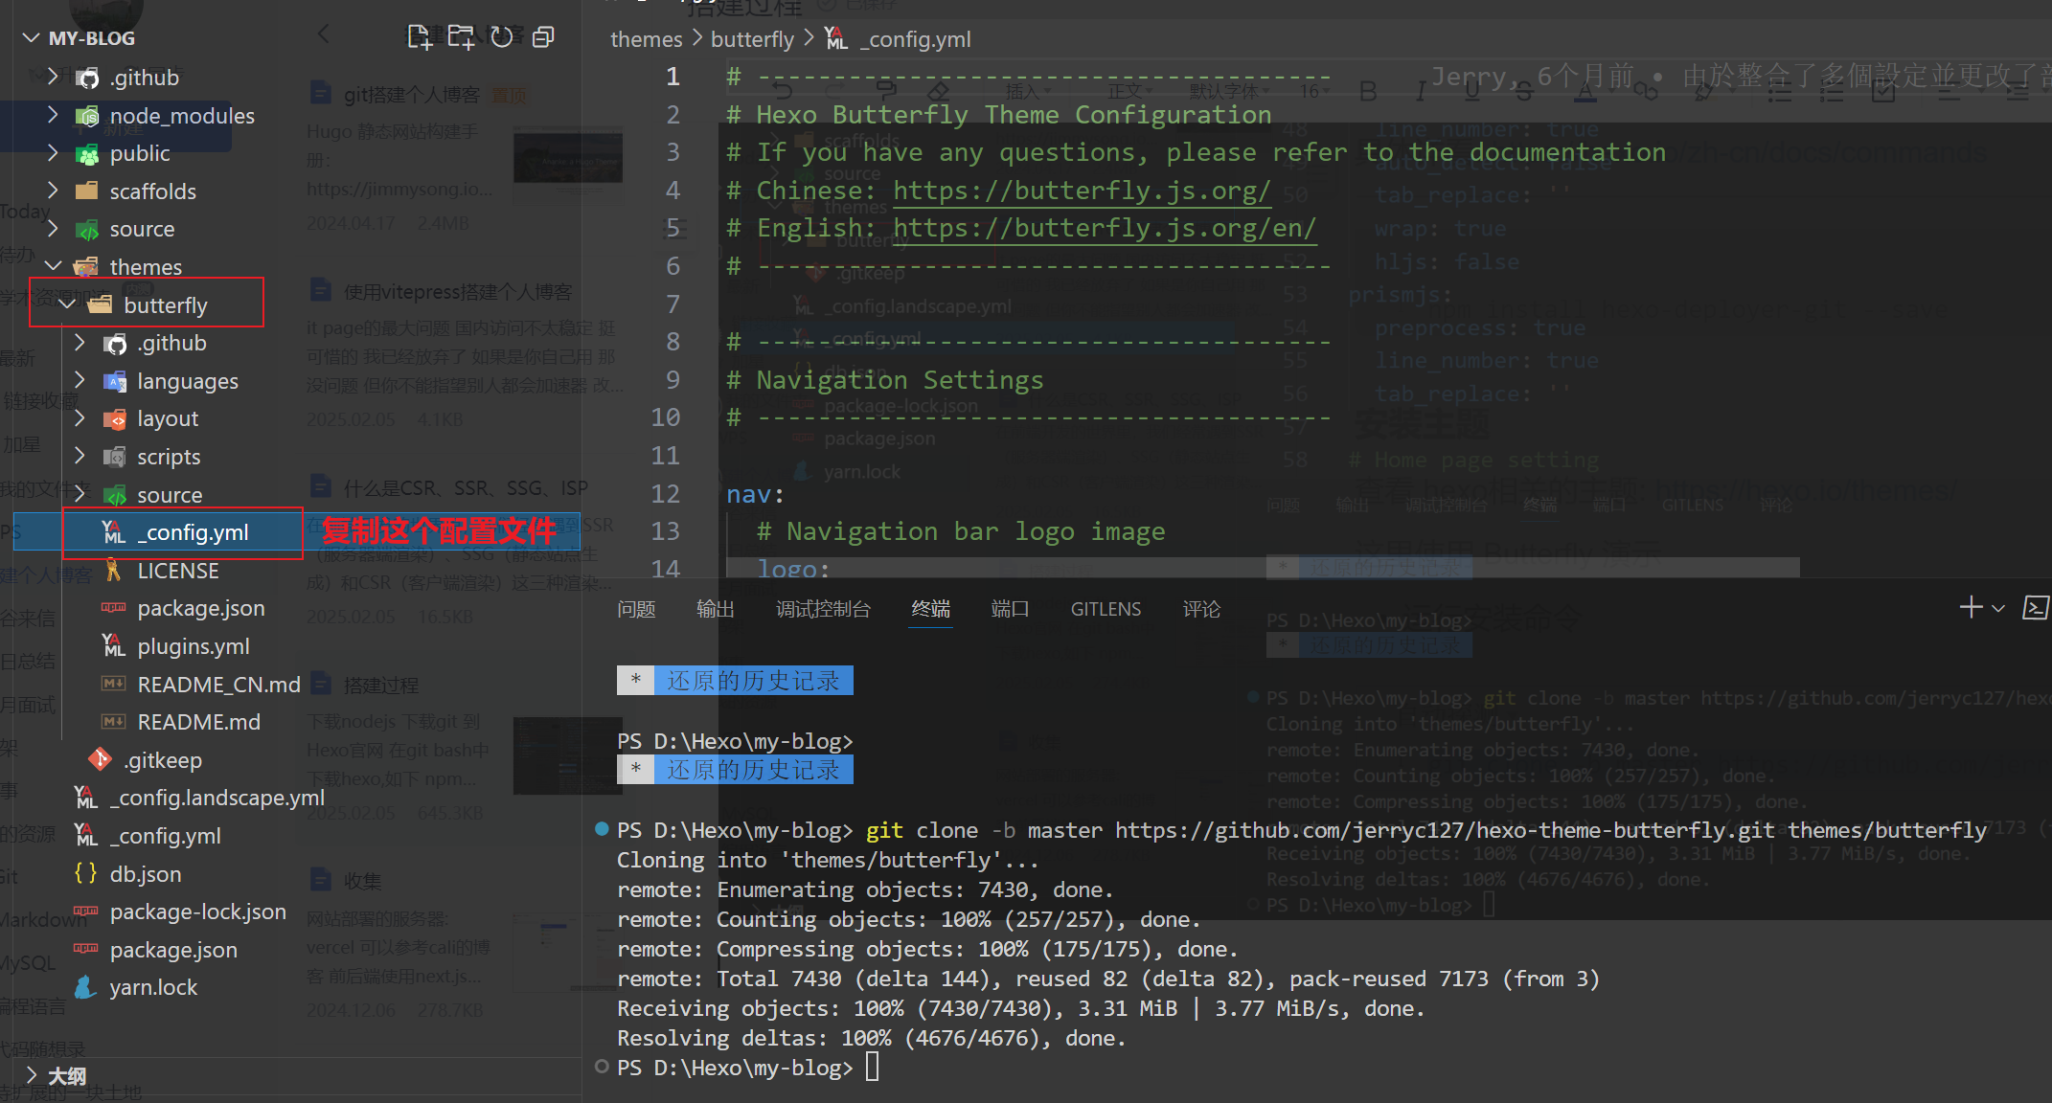Open the English butterfly.js.org/en link
The image size is (2052, 1103).
1105,228
